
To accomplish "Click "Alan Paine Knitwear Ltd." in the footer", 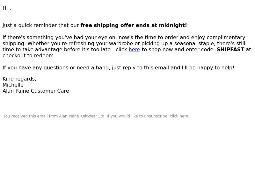I will coord(82,116).
